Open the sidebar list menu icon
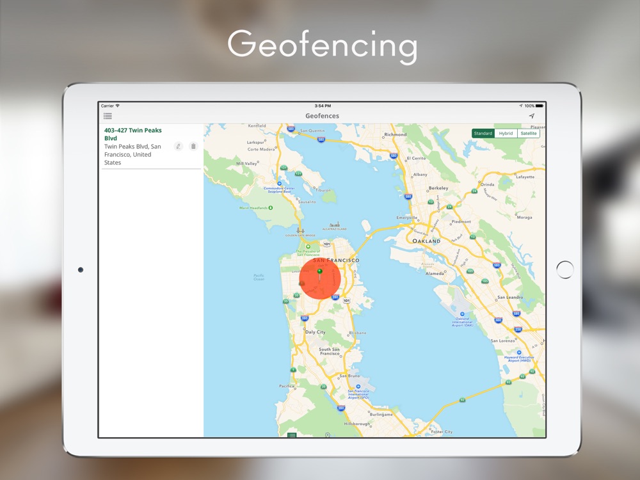 pos(108,116)
